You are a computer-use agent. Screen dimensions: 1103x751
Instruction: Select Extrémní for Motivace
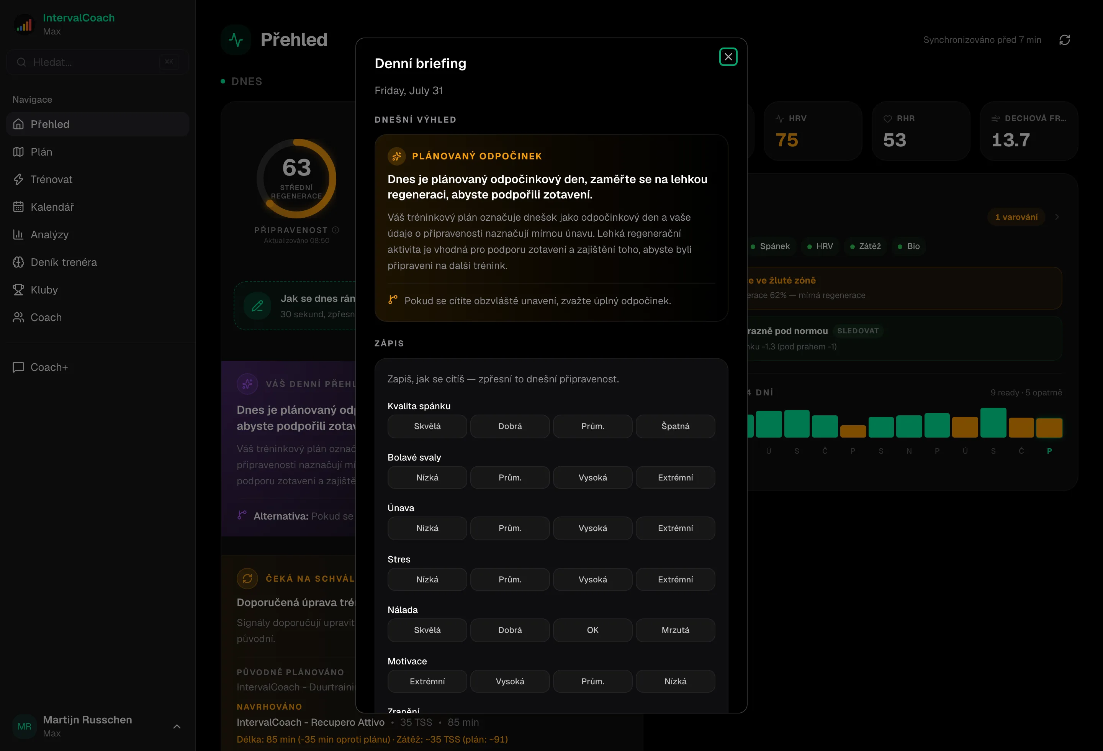427,682
